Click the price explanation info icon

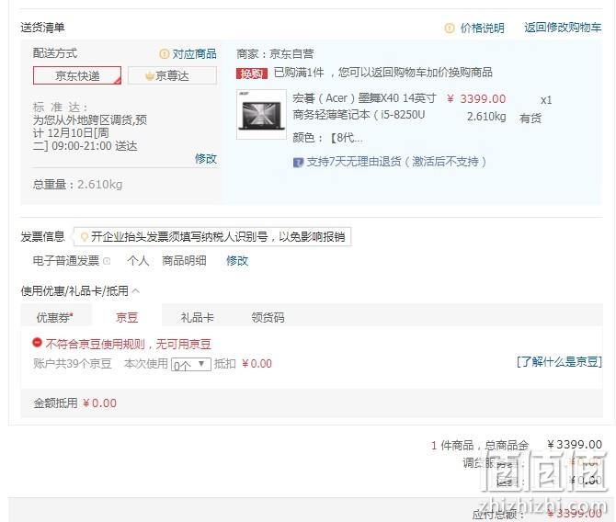[x=450, y=28]
